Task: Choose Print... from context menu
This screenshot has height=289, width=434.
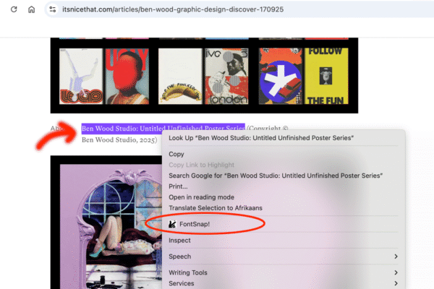Action: tap(179, 186)
